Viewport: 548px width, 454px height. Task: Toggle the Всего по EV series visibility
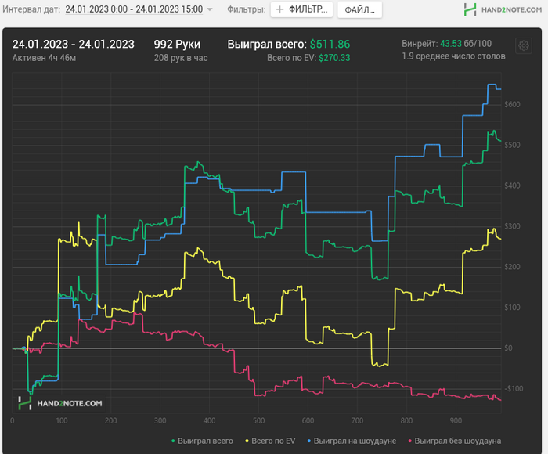pos(270,441)
